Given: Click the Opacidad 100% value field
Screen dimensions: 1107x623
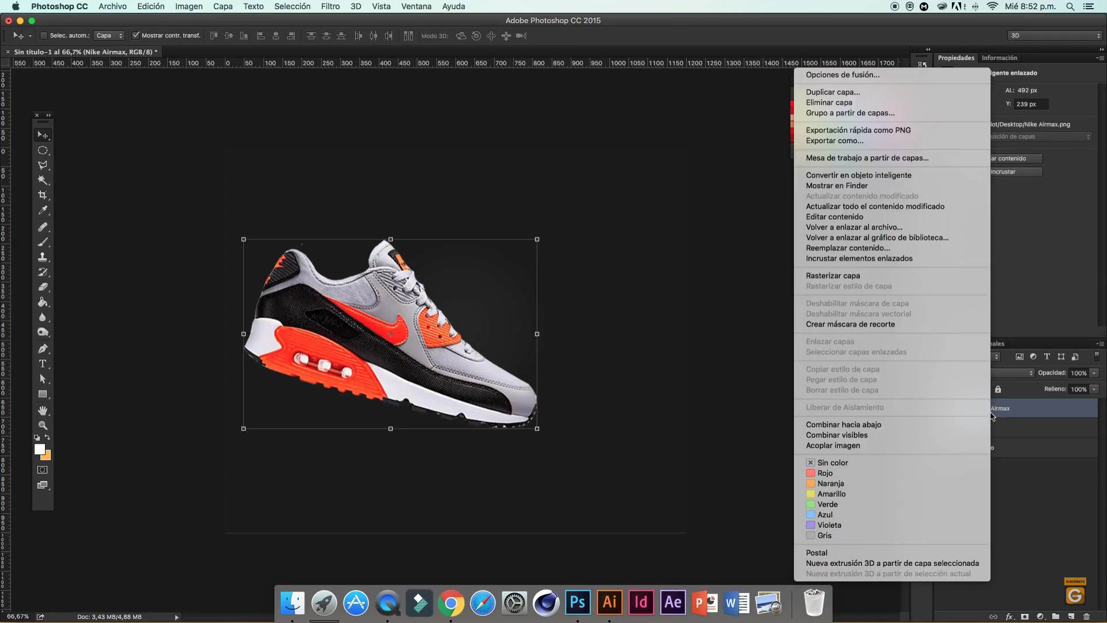Looking at the screenshot, I should click(x=1078, y=373).
